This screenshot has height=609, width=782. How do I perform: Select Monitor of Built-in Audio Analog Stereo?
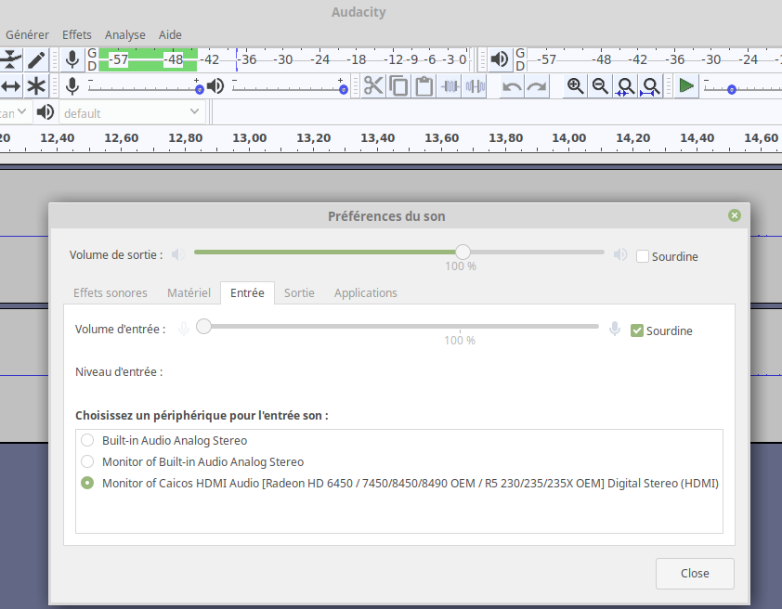[x=87, y=461]
